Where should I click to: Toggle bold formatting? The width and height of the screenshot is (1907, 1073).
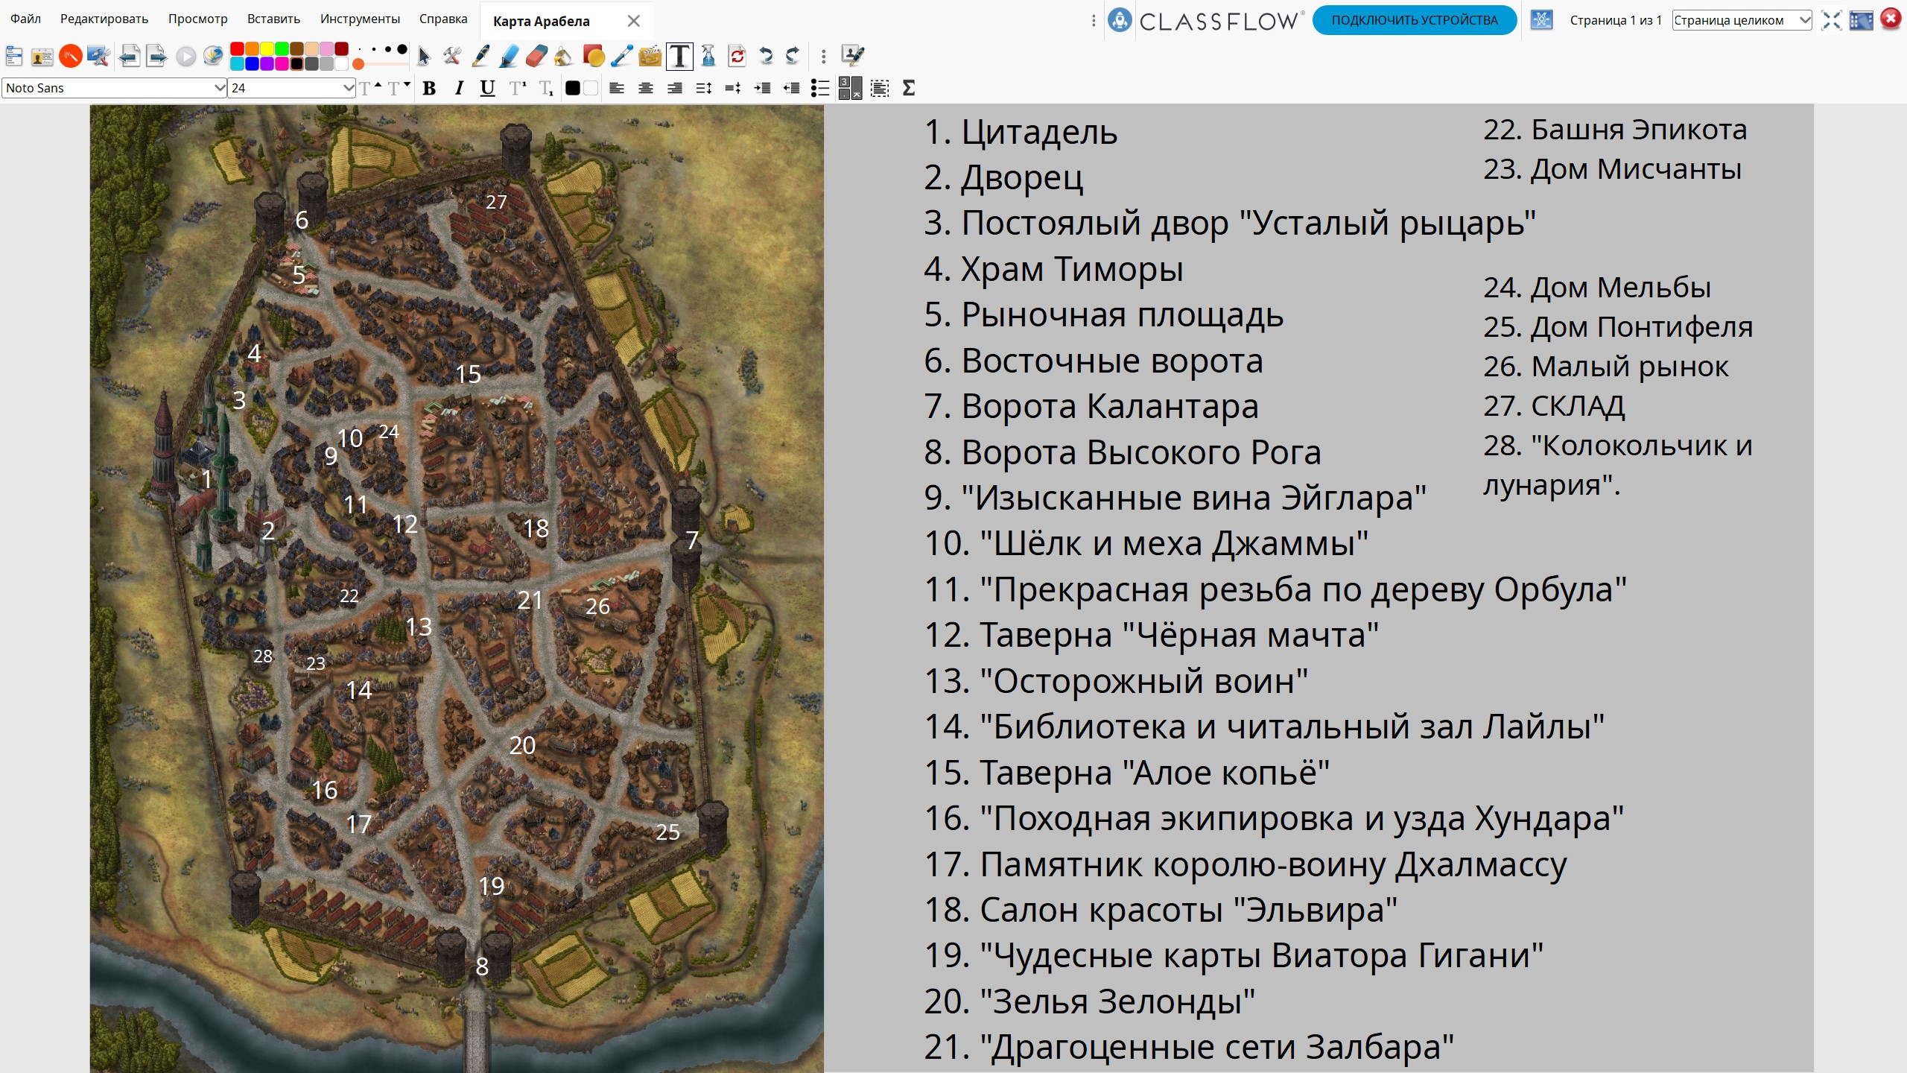429,89
